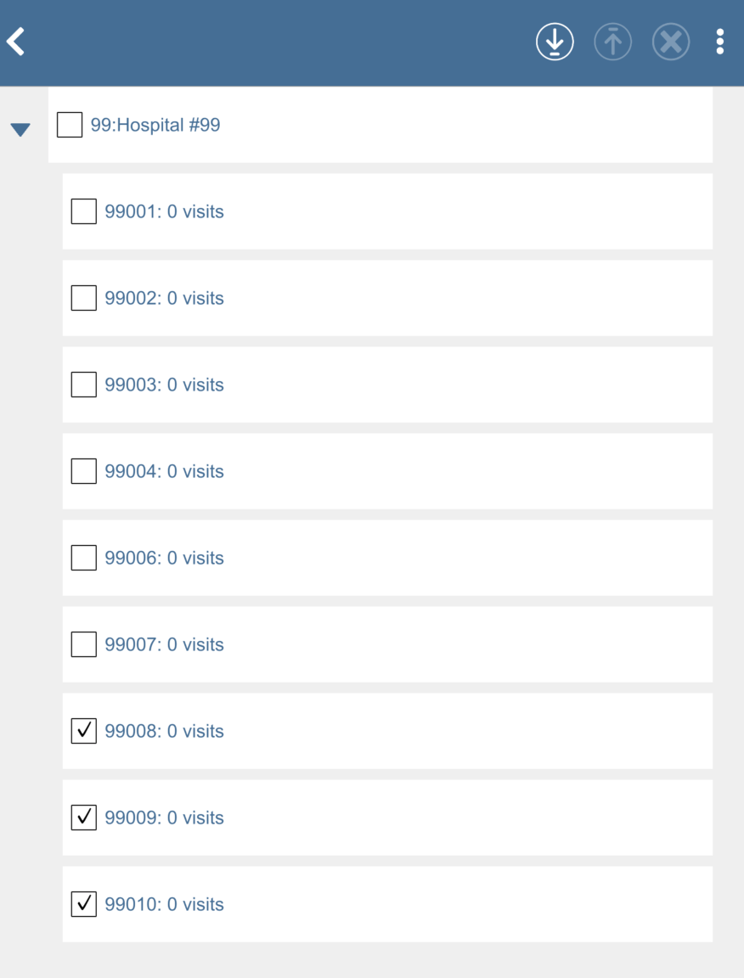Image resolution: width=744 pixels, height=978 pixels.
Task: Click the 99:Hospital #99 label
Action: [155, 125]
